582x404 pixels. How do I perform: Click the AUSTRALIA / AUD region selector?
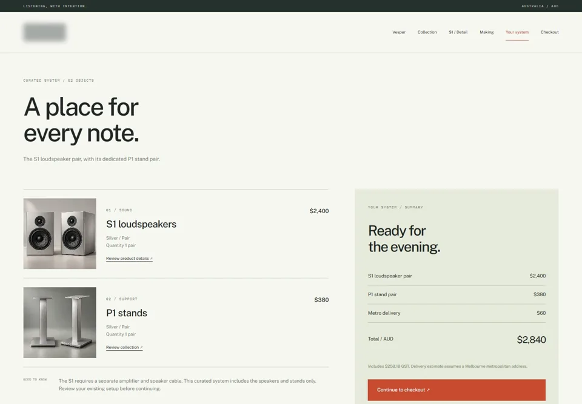click(x=540, y=6)
